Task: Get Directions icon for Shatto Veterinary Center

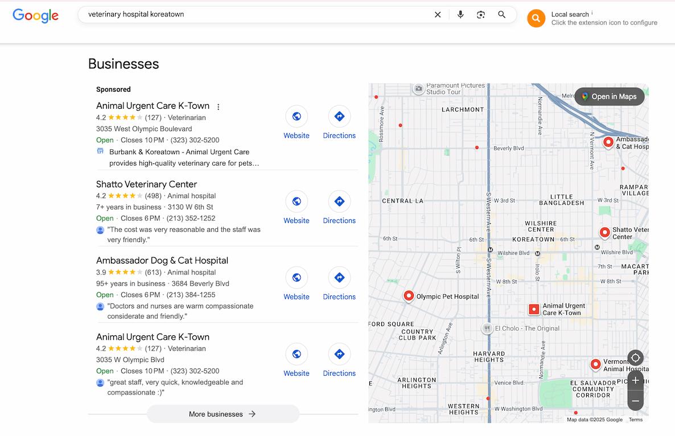Action: coord(339,201)
